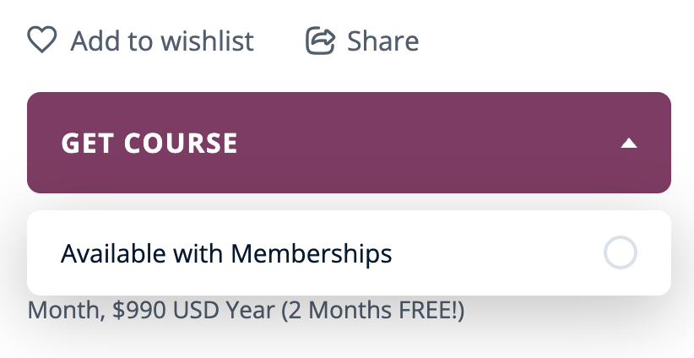Screen dimensions: 694x358
Task: Click the word "COURSE" on the purple button
Action: 181,144
